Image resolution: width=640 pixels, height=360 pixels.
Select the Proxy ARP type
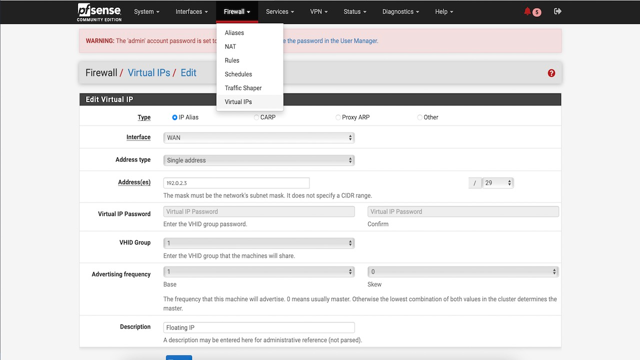tap(338, 117)
